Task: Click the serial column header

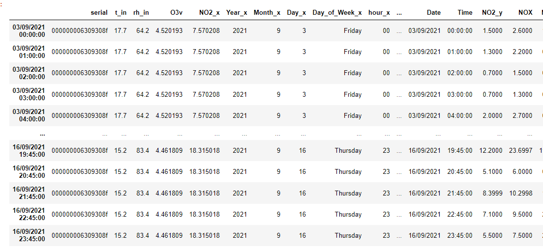Action: (99, 13)
